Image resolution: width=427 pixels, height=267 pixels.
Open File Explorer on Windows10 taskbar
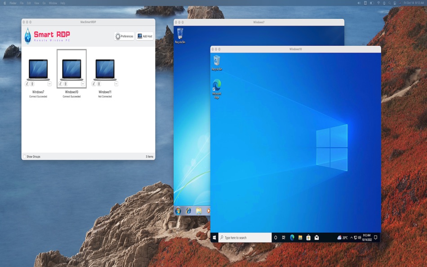[x=300, y=238]
